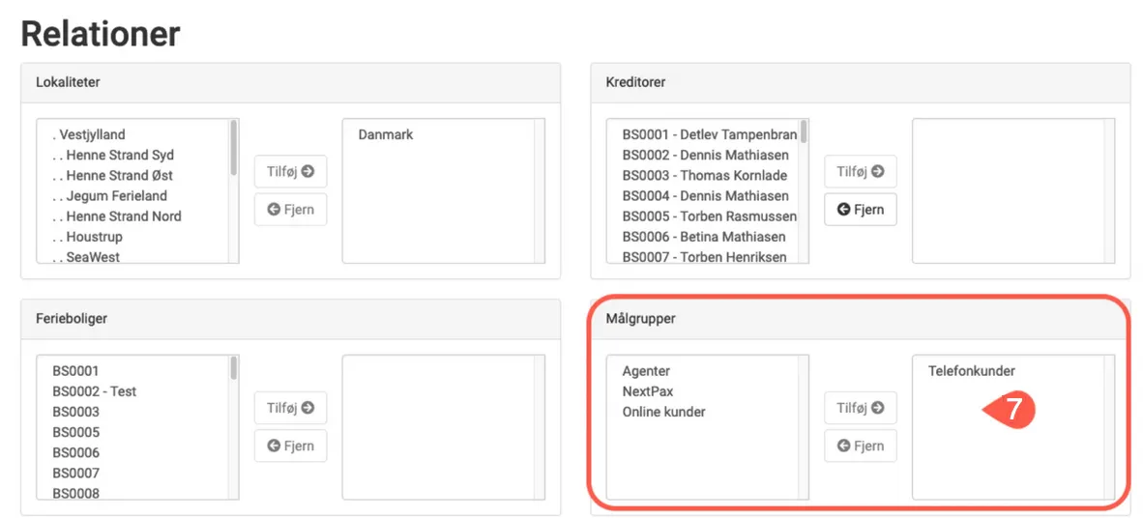The image size is (1143, 518).
Task: Choose Online kunder target group
Action: coord(663,412)
